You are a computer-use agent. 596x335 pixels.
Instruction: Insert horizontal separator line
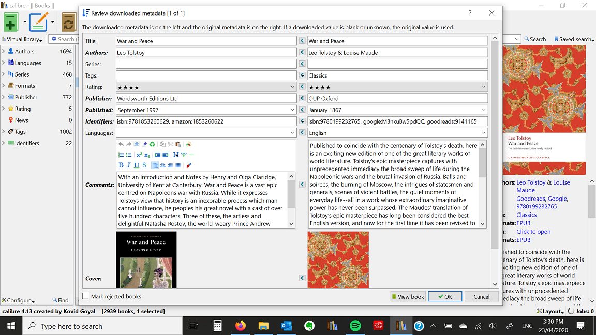[191, 155]
